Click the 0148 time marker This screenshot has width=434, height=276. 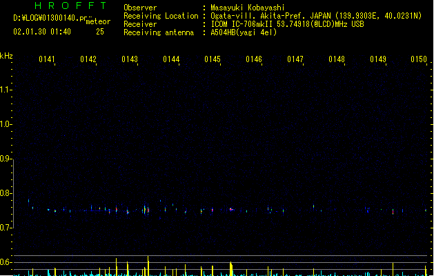337,59
